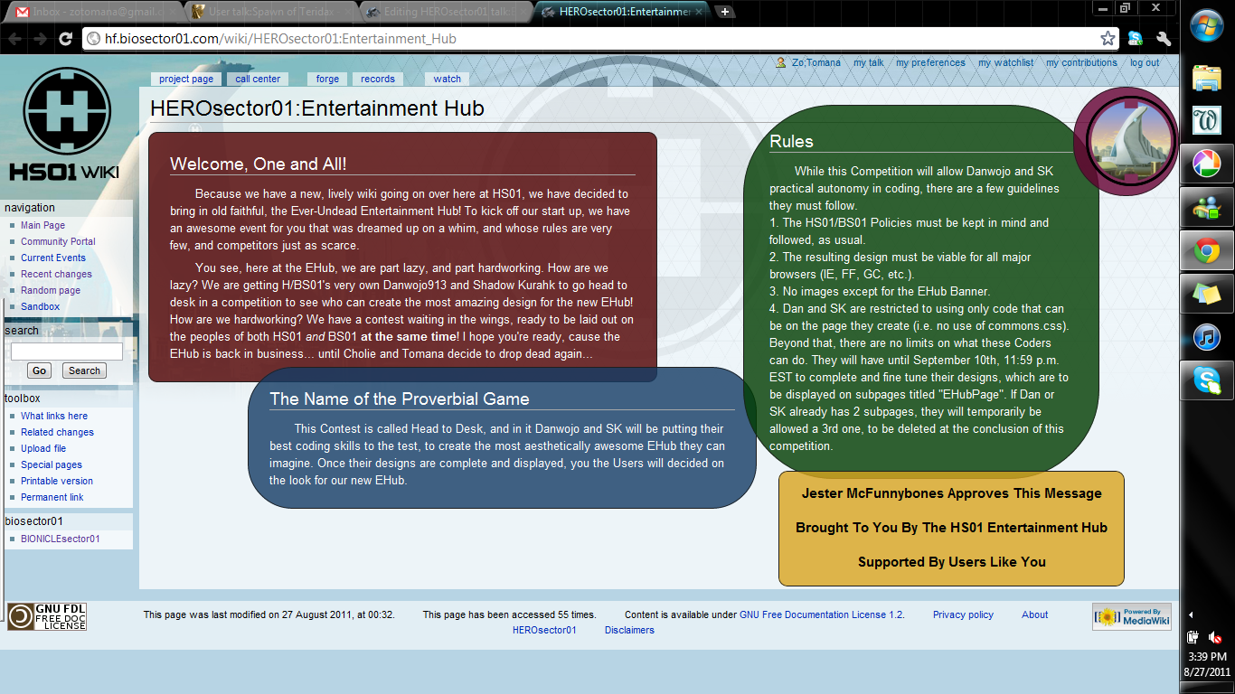
Task: Open GNU Free Documentation License 1.2 link
Action: (x=821, y=614)
